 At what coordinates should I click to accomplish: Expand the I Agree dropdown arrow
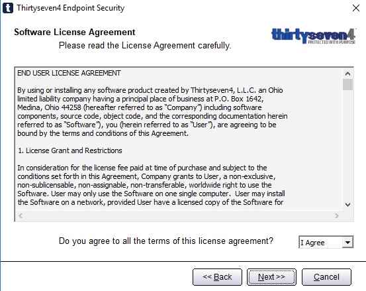coord(347,243)
